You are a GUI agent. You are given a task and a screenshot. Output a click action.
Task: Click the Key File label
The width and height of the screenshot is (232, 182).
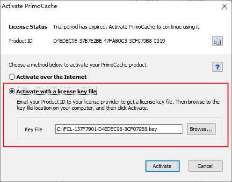point(34,129)
